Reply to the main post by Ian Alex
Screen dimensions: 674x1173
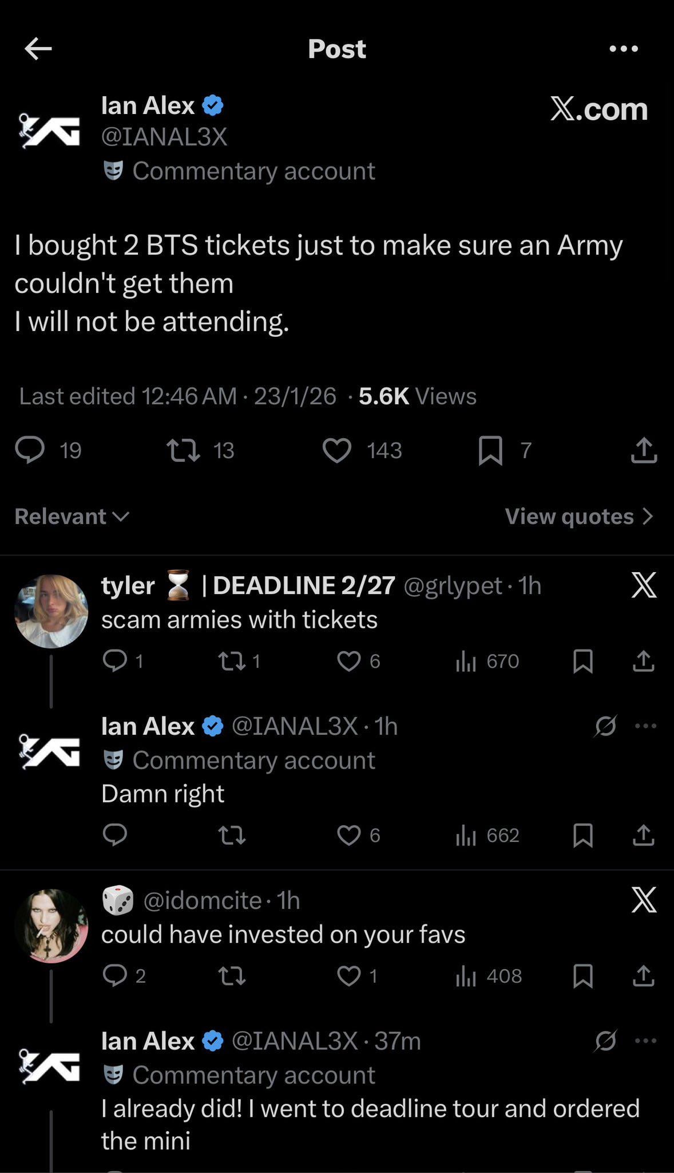click(x=30, y=450)
